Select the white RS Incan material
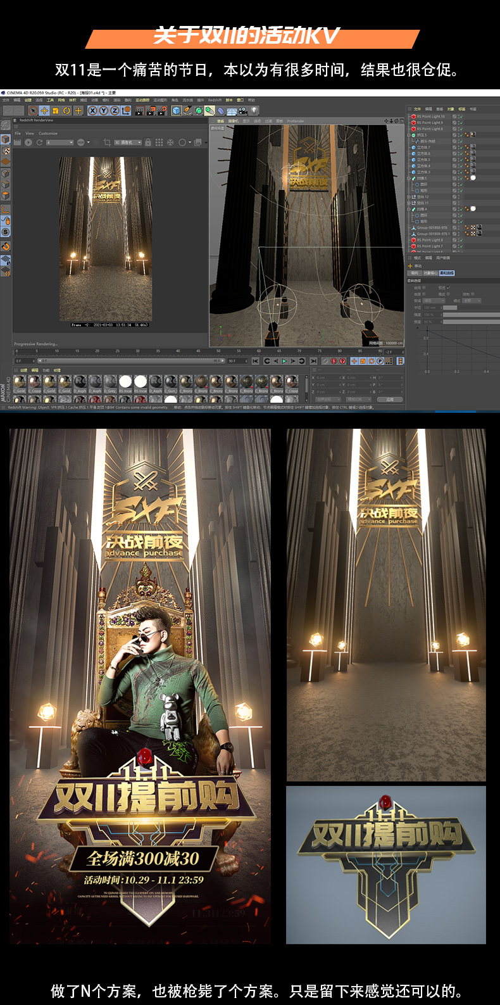Viewport: 500px width, 1005px height. tap(126, 382)
